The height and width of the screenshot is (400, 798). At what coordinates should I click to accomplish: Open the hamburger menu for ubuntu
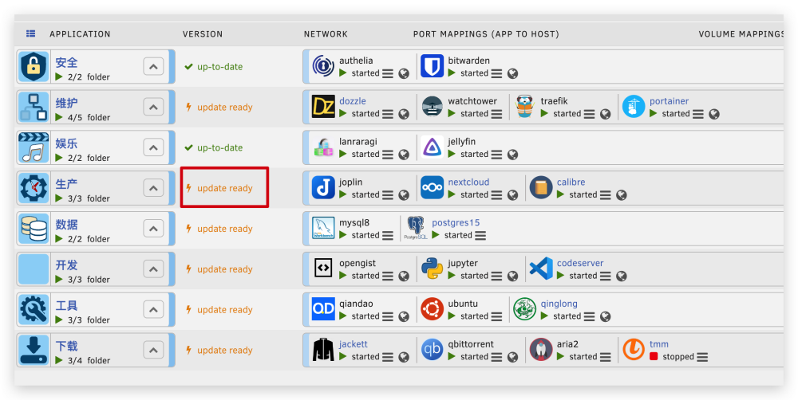(x=496, y=316)
